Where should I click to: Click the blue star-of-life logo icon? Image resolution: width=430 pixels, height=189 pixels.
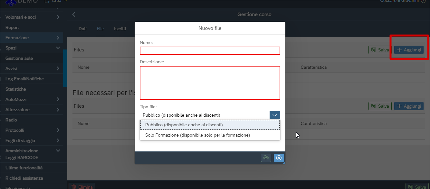point(11,2)
